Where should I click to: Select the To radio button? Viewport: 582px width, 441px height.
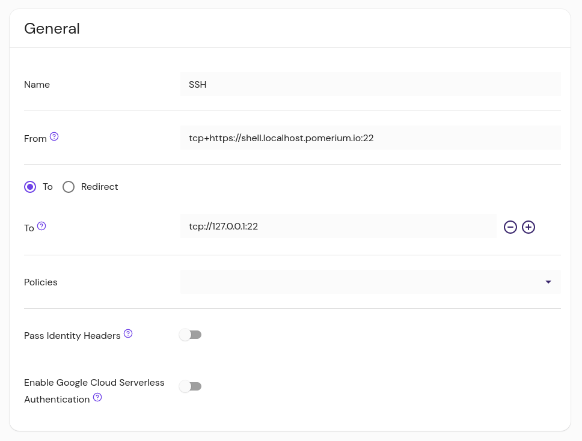pyautogui.click(x=30, y=187)
